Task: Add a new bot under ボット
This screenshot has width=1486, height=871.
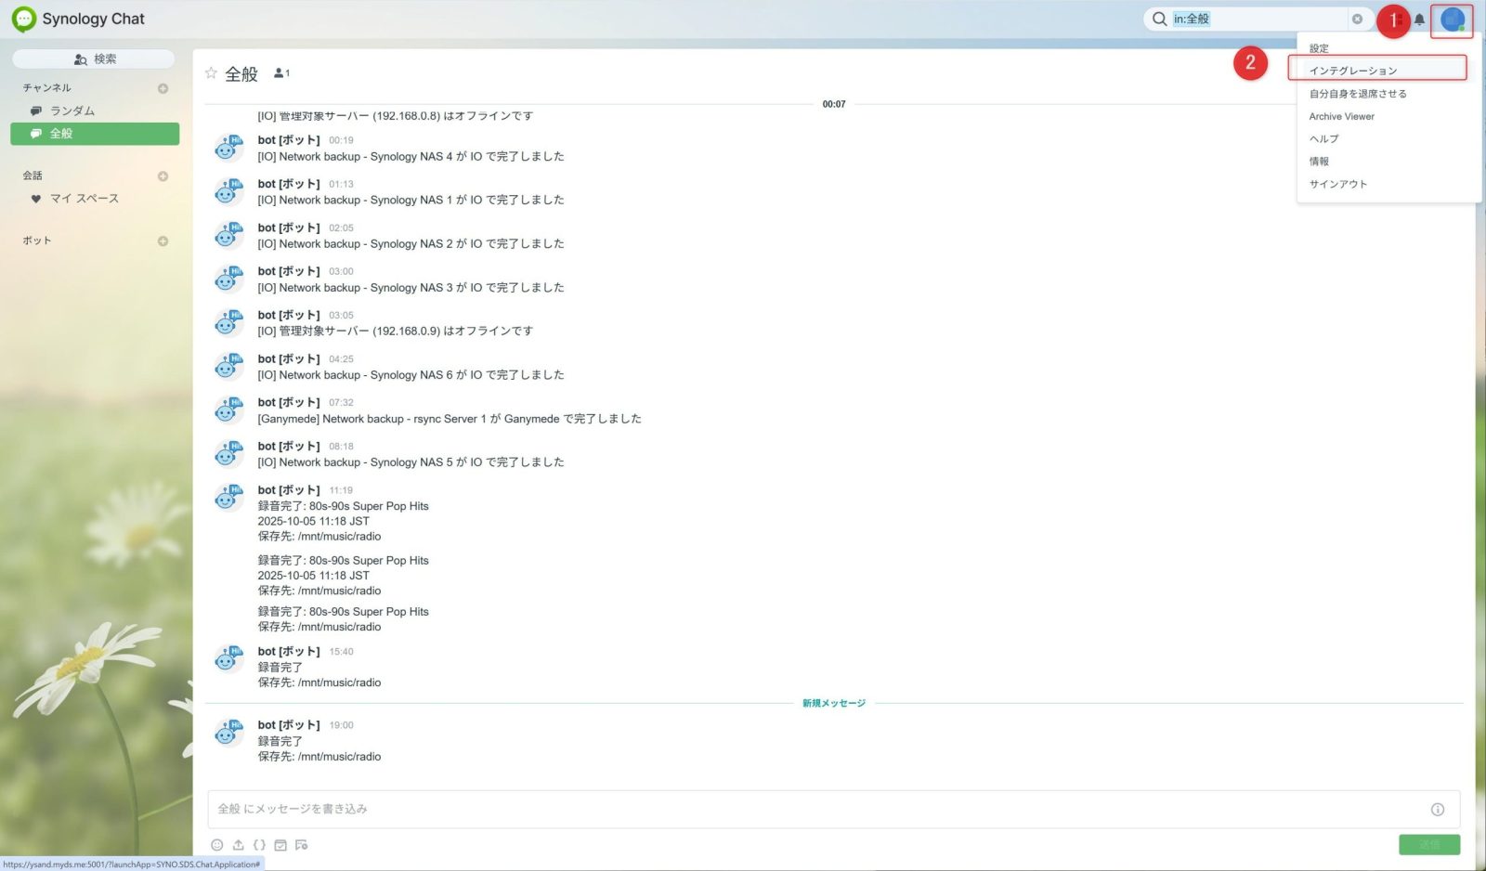Action: (x=163, y=241)
